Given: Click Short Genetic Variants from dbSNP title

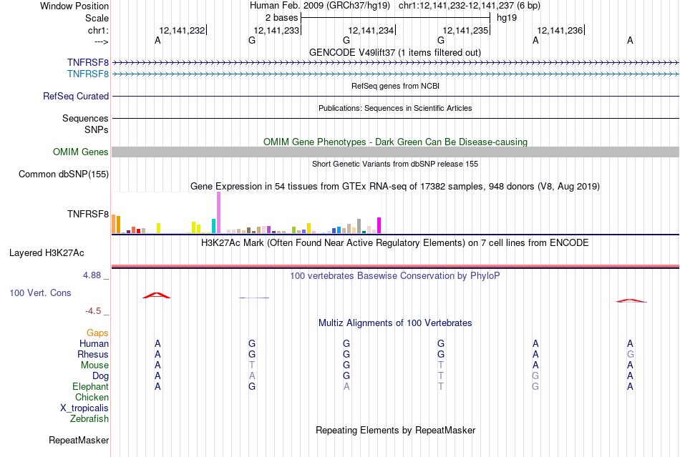Looking at the screenshot, I should pyautogui.click(x=395, y=164).
